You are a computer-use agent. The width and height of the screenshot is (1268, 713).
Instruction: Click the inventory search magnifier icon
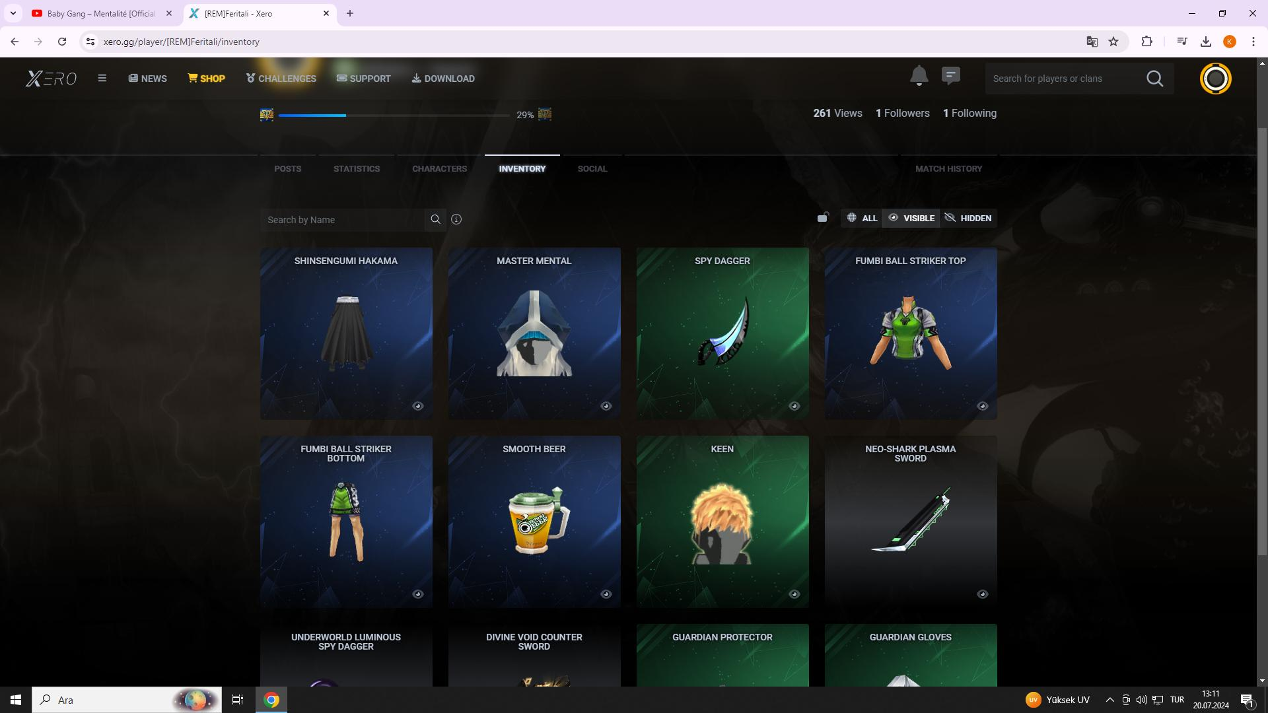tap(435, 219)
